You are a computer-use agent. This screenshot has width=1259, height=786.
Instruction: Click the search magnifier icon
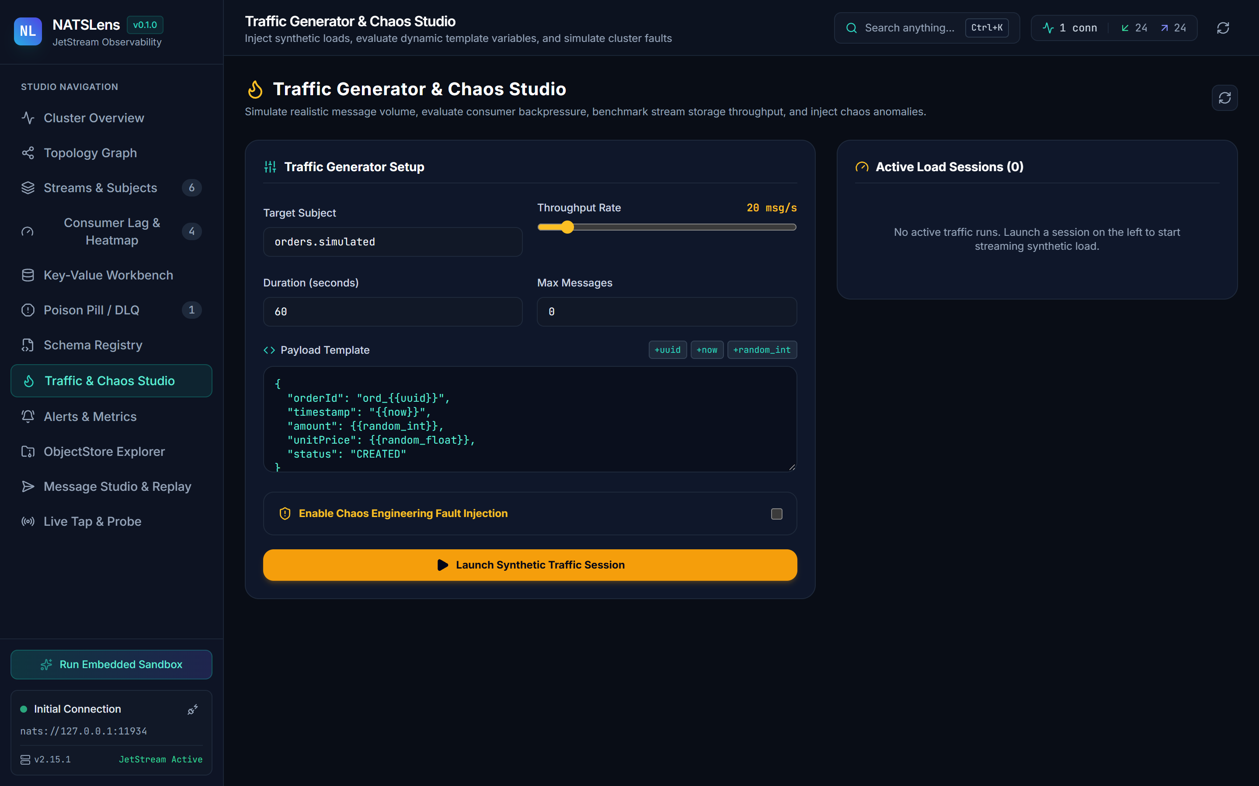point(851,28)
